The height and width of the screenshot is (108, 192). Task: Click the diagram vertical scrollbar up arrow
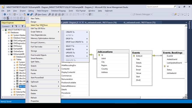point(186,25)
